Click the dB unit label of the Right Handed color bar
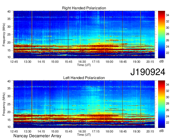Image resolution: width=172 pixels, height=139 pixels. (x=161, y=61)
